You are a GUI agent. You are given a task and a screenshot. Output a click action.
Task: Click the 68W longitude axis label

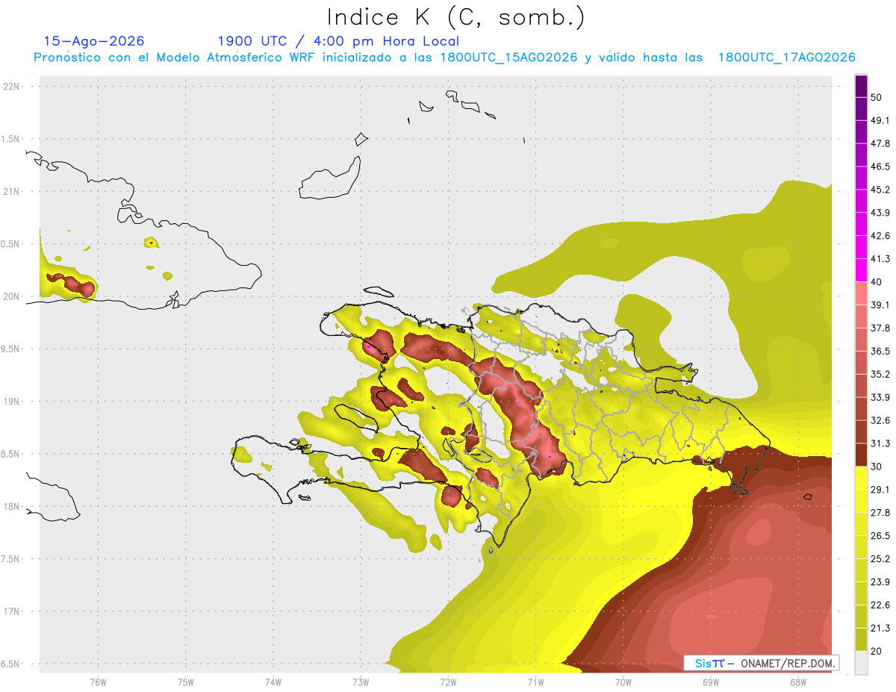point(797,682)
